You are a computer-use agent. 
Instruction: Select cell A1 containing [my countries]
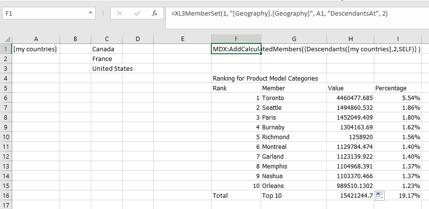point(36,49)
